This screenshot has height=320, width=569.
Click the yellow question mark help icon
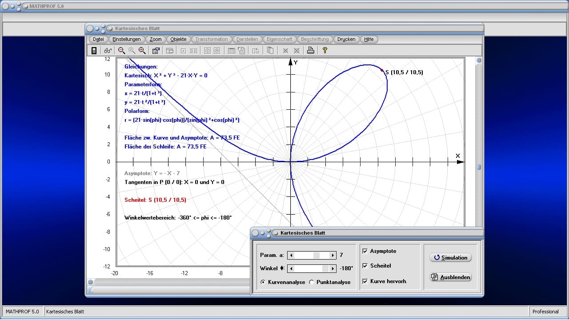pyautogui.click(x=325, y=51)
